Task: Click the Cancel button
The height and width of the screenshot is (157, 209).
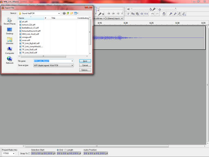Action: [x=85, y=65]
